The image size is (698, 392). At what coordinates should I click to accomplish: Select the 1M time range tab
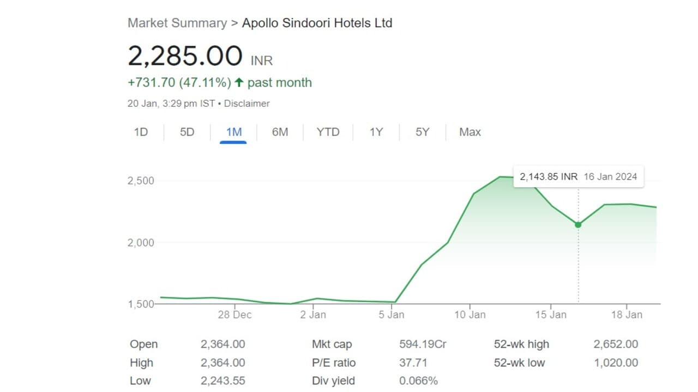pos(233,132)
